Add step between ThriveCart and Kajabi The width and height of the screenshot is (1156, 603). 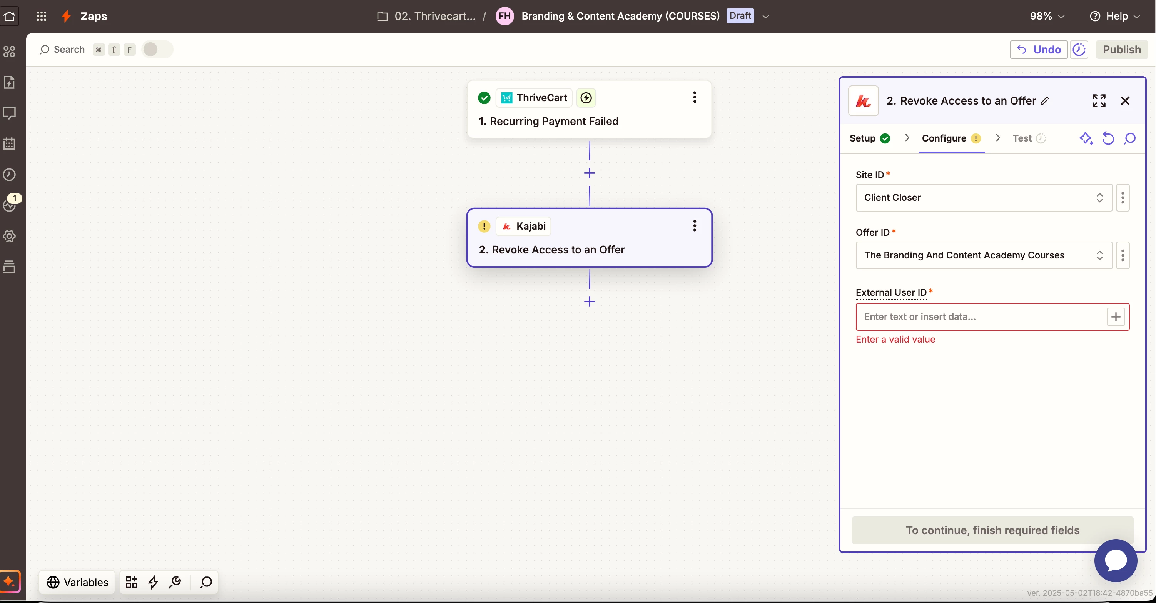[x=589, y=173]
